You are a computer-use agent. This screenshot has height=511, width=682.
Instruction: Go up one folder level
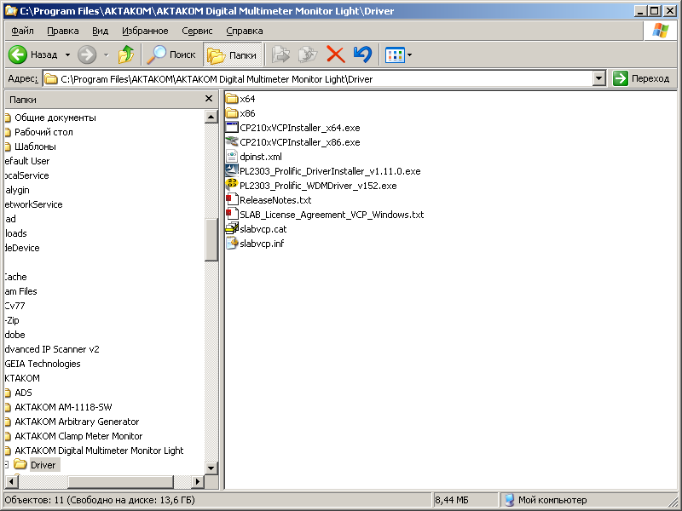(x=126, y=55)
